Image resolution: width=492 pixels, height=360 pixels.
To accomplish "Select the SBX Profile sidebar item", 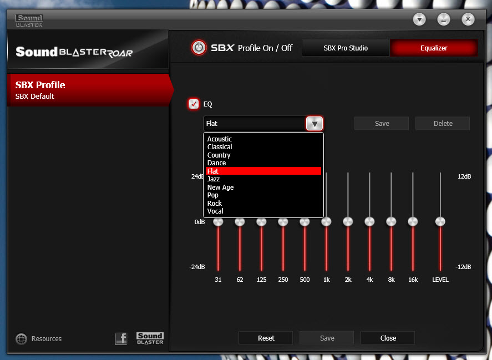I will point(89,90).
